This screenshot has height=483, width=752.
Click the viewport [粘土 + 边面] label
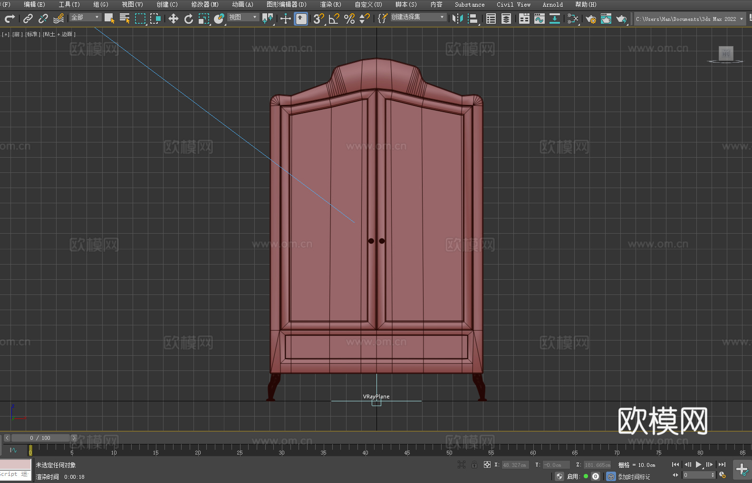(59, 34)
